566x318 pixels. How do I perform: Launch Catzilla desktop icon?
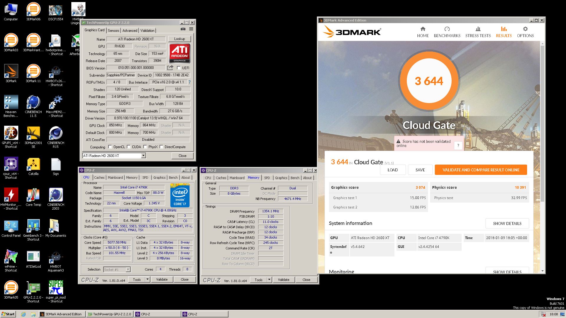click(x=33, y=166)
